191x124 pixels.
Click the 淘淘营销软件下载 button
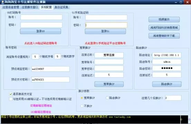point(164,36)
